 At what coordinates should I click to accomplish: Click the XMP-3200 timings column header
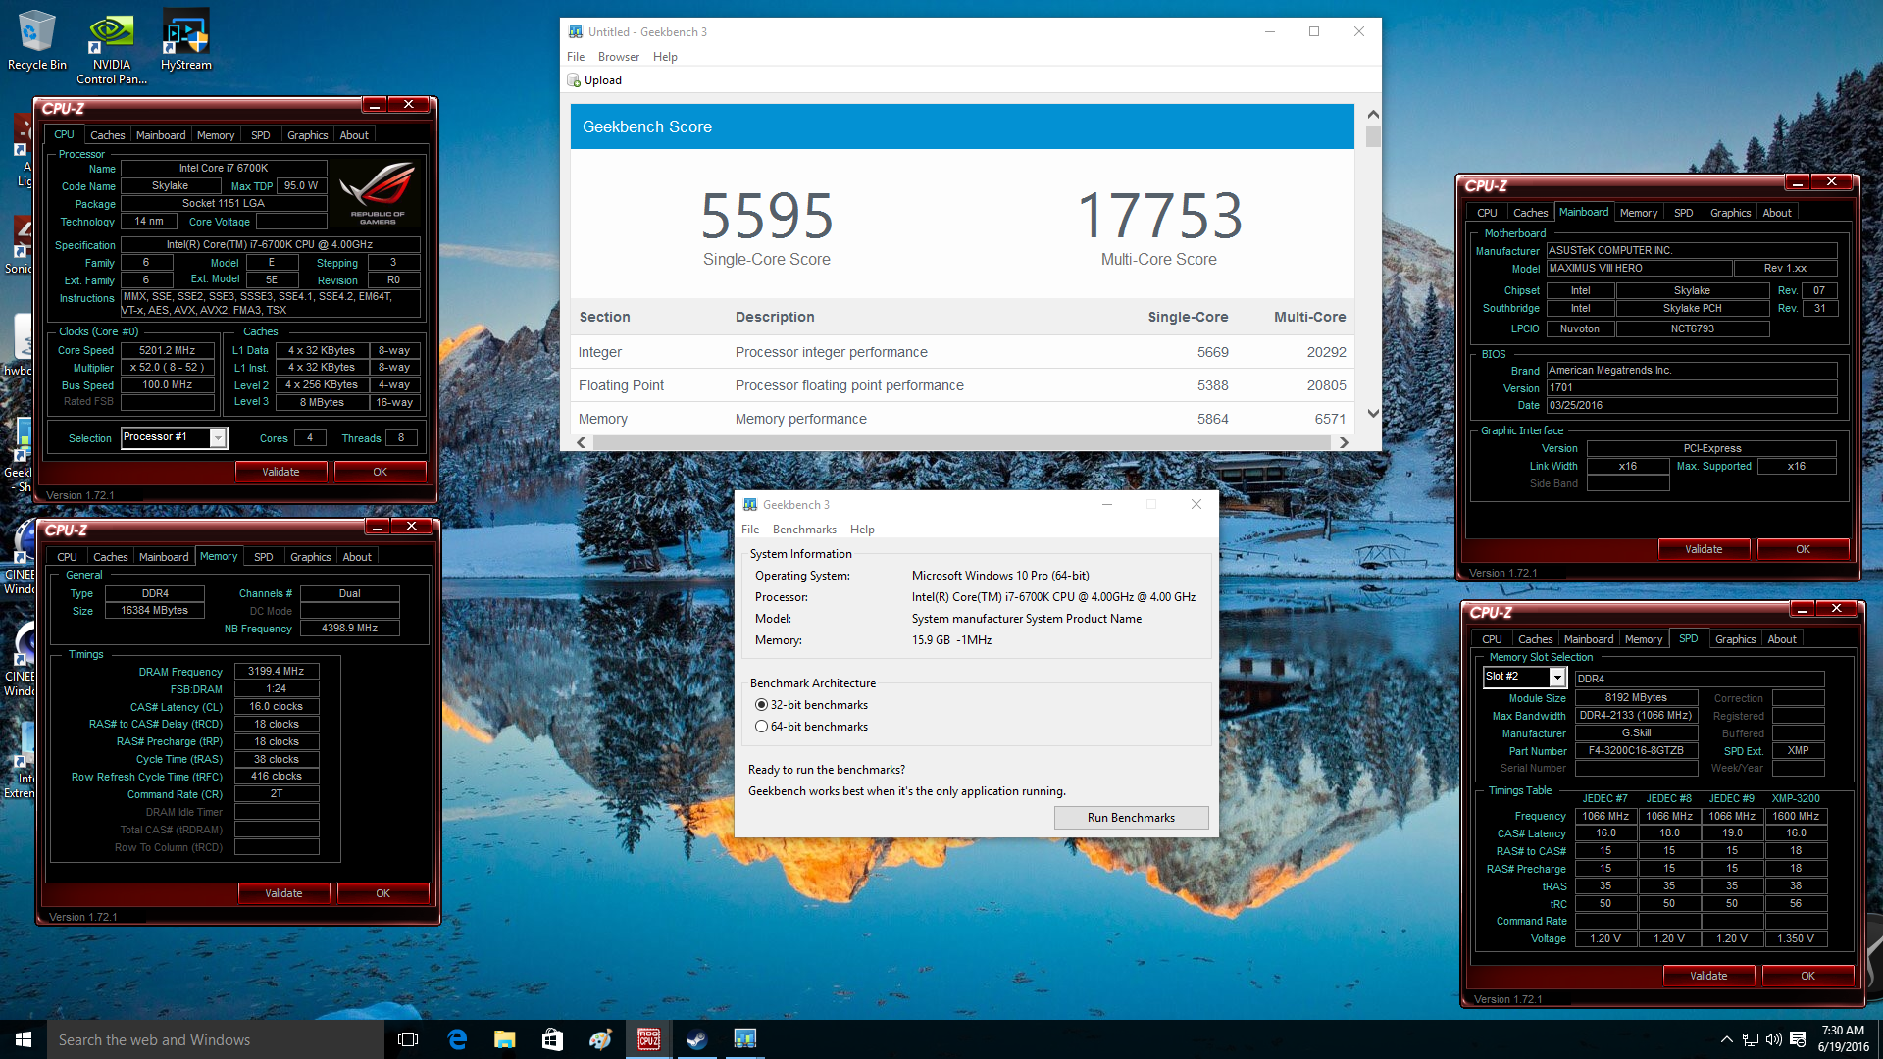click(x=1796, y=799)
